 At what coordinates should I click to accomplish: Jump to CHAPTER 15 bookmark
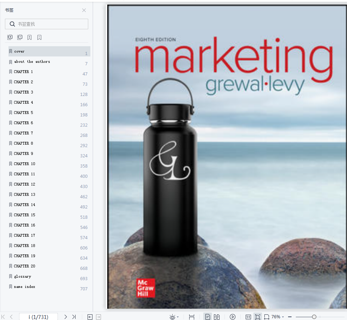(49, 215)
